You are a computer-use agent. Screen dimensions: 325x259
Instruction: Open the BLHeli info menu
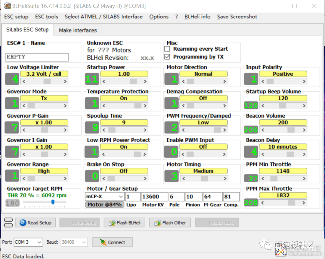click(x=197, y=17)
